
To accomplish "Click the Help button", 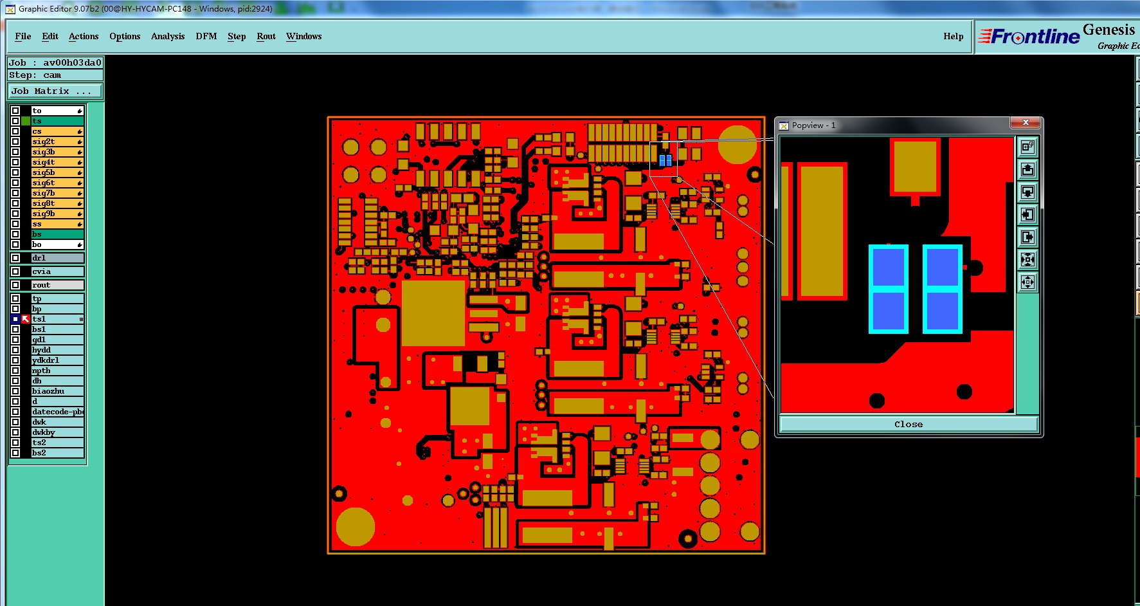I will (x=954, y=37).
